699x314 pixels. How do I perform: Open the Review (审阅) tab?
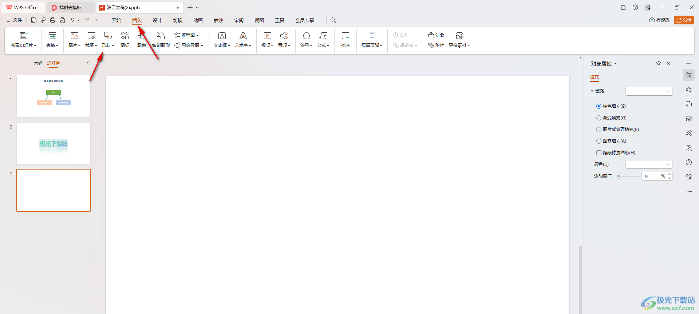tap(239, 20)
